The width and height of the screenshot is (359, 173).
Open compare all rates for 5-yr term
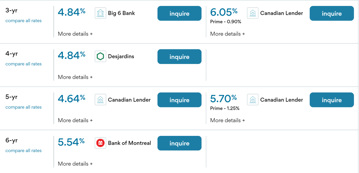click(x=24, y=107)
